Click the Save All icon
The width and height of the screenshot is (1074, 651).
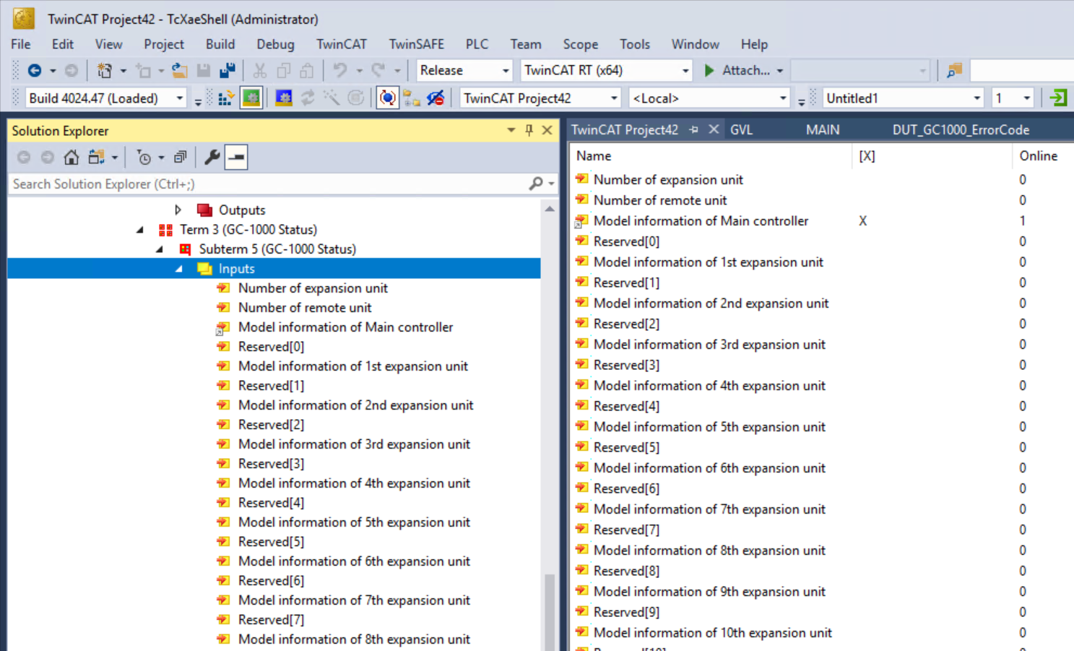click(x=227, y=70)
